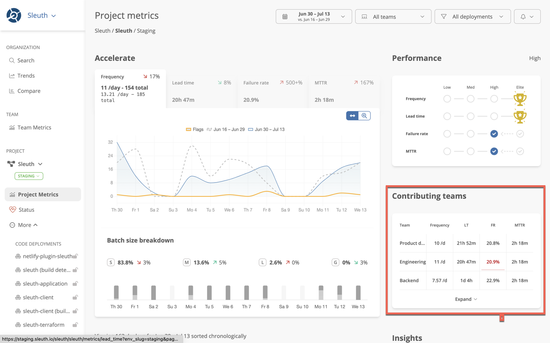Viewport: 550px width, 343px height.
Task: Click the M batch size badge
Action: click(x=186, y=262)
